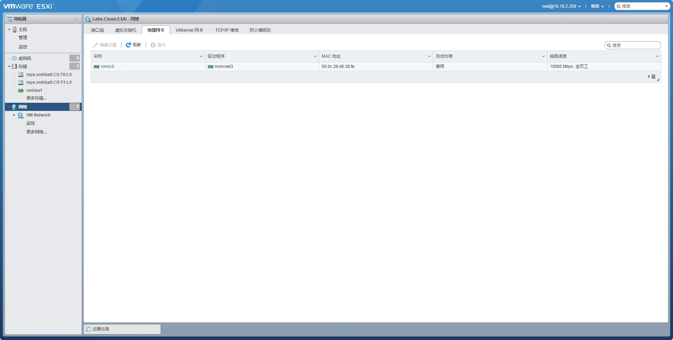
Task: Minimize the navigator panel using its icon
Action: click(x=76, y=19)
